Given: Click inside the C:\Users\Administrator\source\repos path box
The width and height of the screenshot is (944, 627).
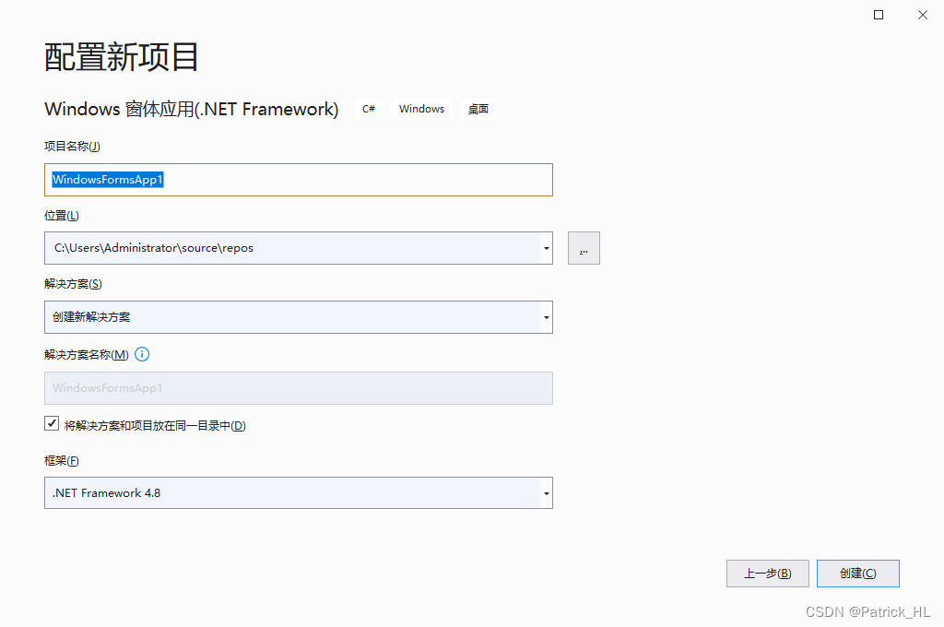Looking at the screenshot, I should (290, 248).
